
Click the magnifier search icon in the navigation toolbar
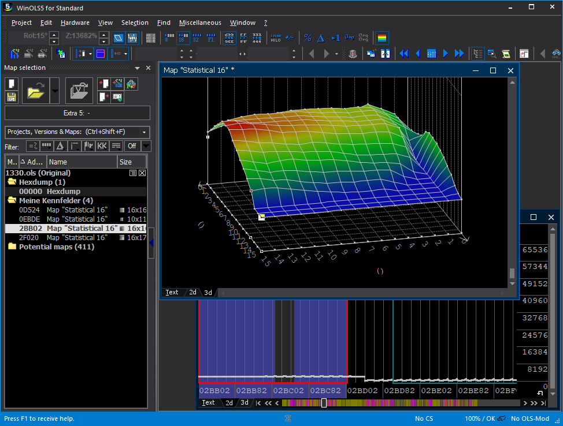click(492, 54)
